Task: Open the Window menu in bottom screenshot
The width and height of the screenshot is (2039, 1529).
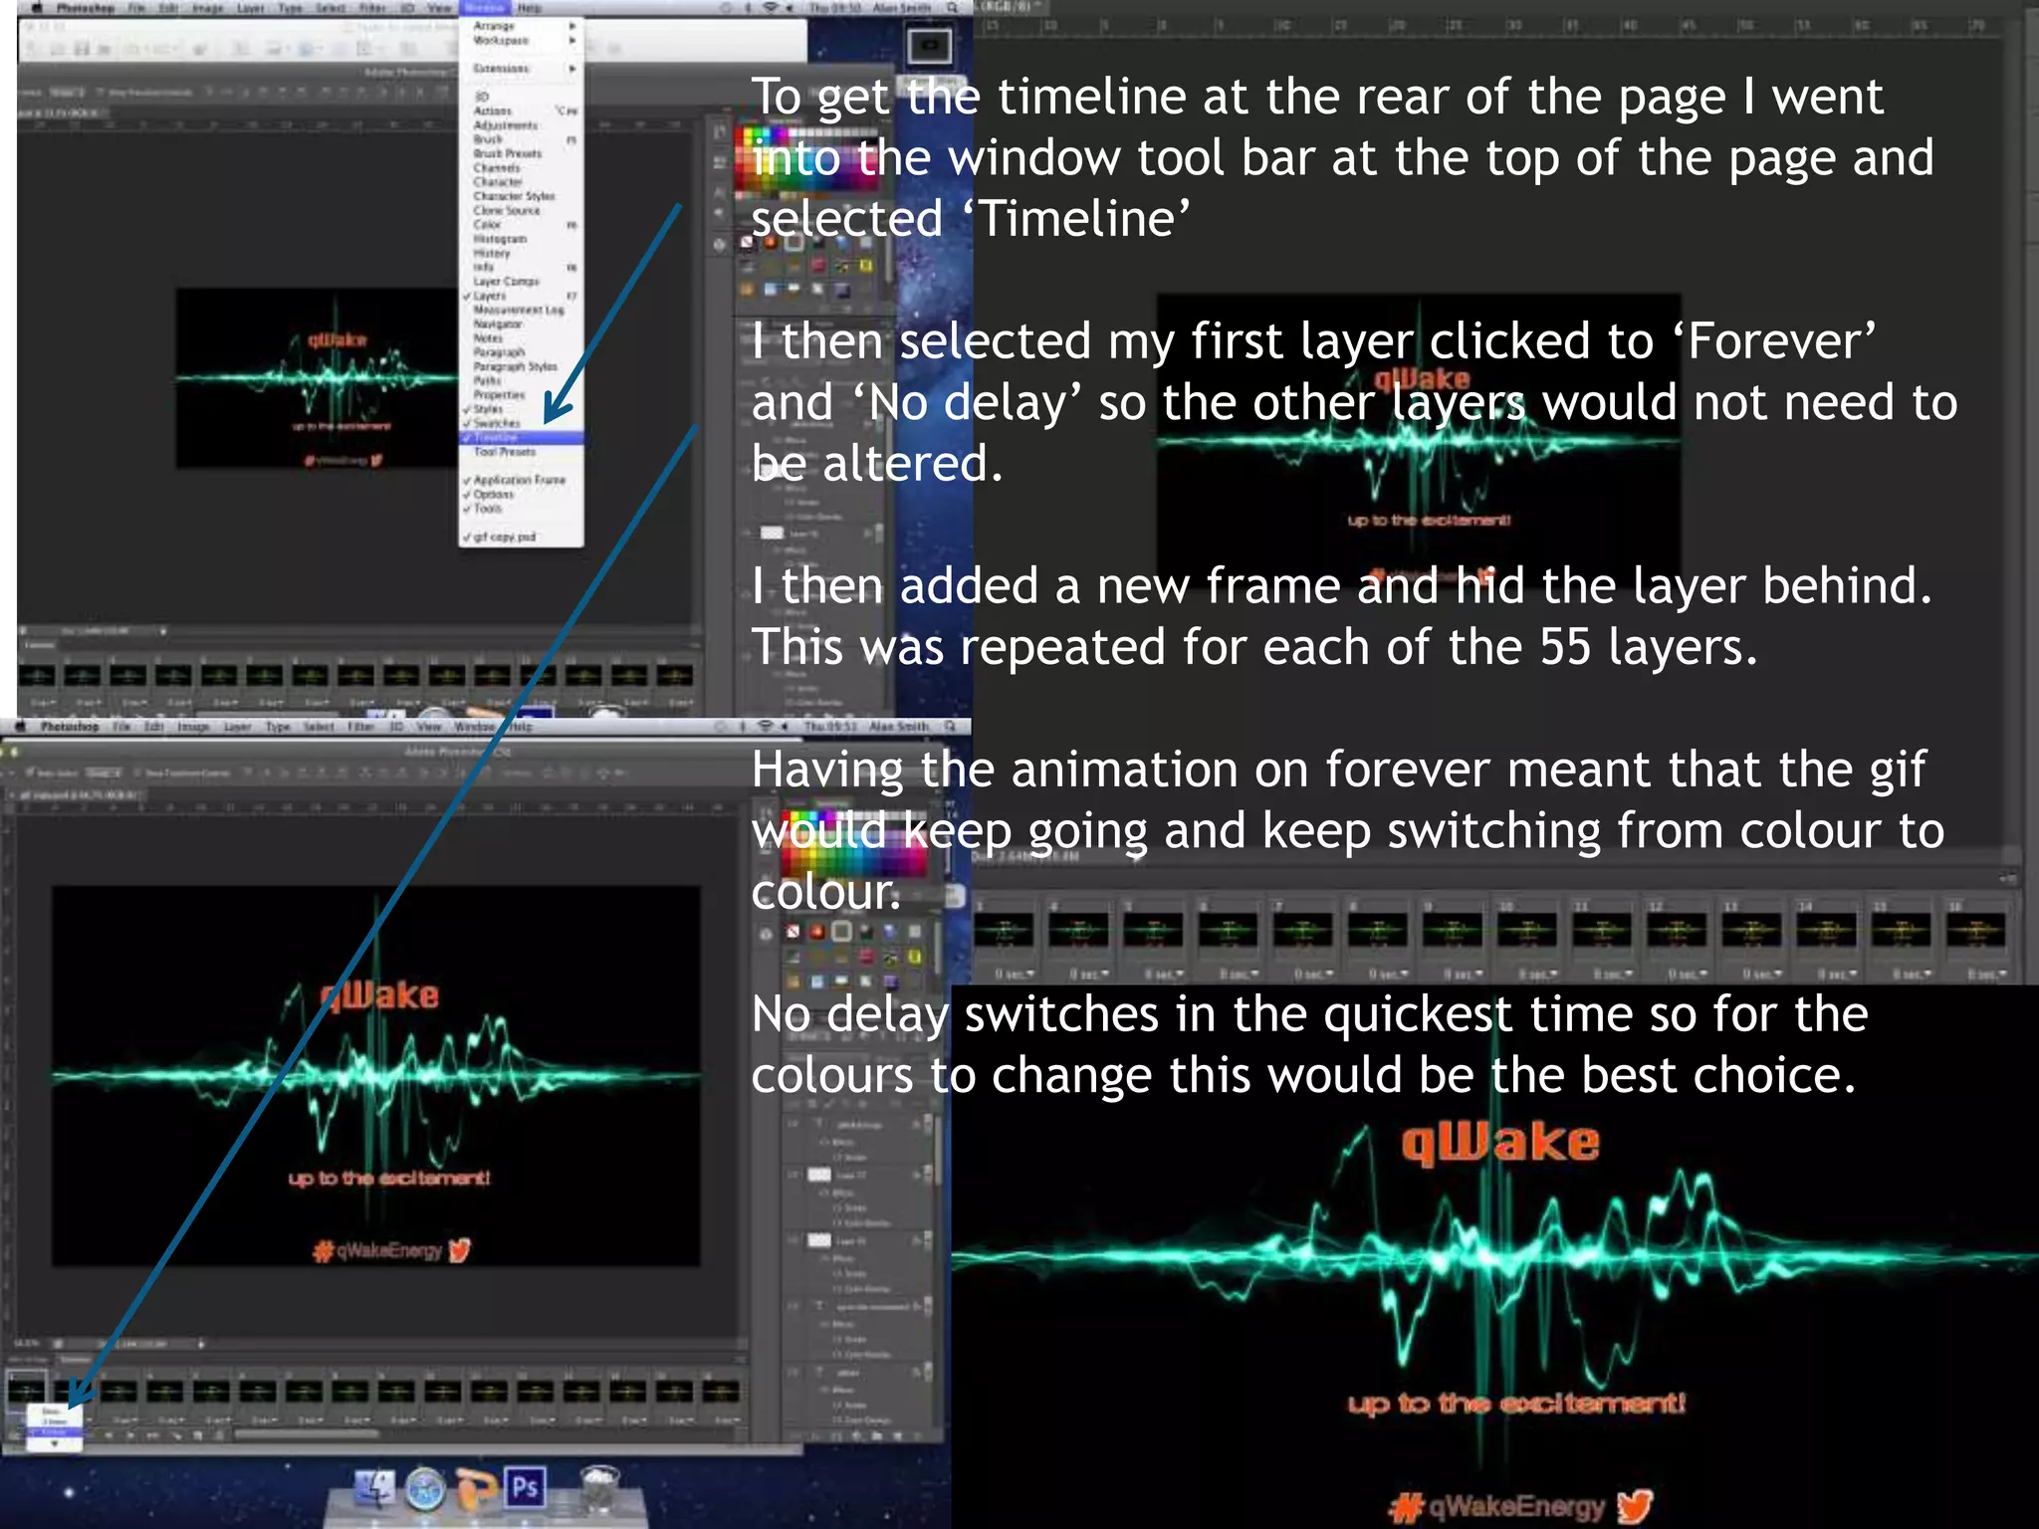Action: pos(474,727)
